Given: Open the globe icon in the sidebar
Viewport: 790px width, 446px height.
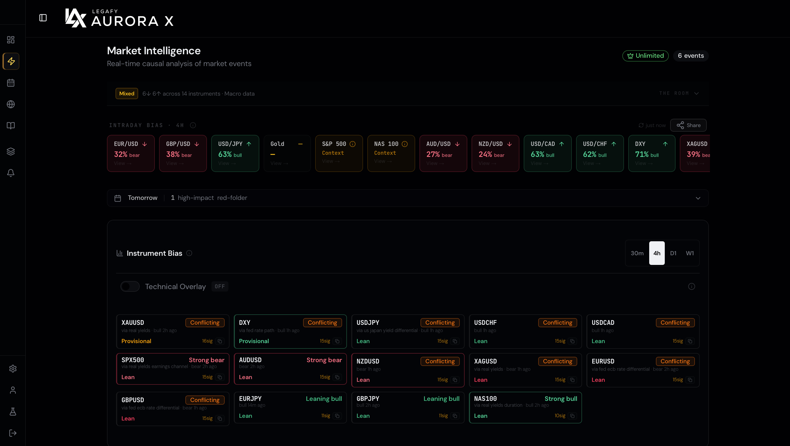Looking at the screenshot, I should 11,104.
